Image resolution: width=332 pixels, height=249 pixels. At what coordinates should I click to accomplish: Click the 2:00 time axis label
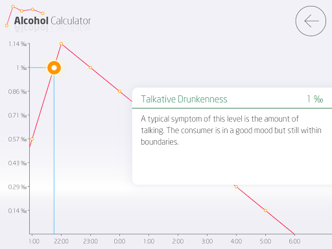(178, 241)
